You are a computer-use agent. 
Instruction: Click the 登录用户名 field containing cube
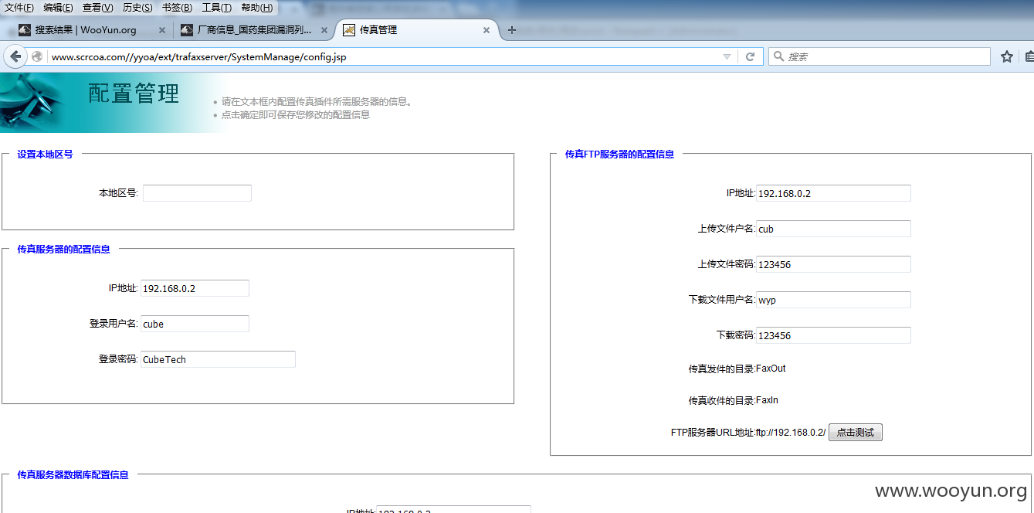[x=195, y=324]
